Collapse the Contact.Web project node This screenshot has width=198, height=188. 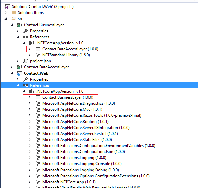click(12, 73)
